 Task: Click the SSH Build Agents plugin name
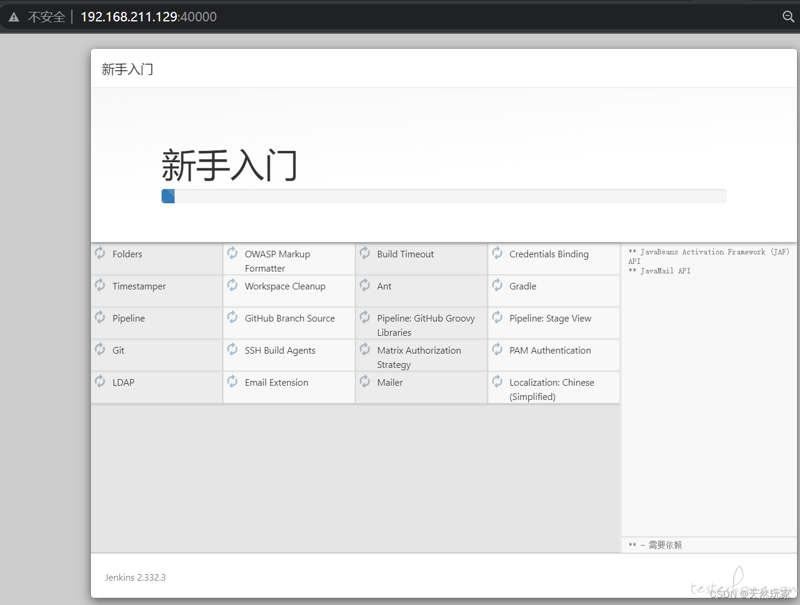coord(280,351)
